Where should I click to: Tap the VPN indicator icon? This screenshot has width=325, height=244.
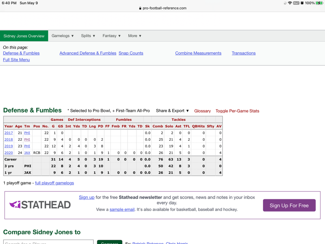[x=296, y=3]
